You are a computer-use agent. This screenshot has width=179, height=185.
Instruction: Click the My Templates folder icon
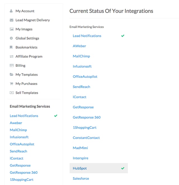[11, 75]
